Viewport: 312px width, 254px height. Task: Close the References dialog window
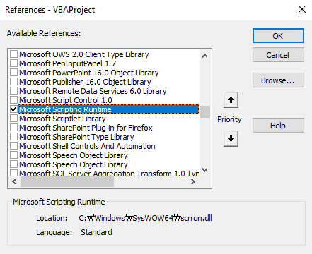[x=302, y=10]
